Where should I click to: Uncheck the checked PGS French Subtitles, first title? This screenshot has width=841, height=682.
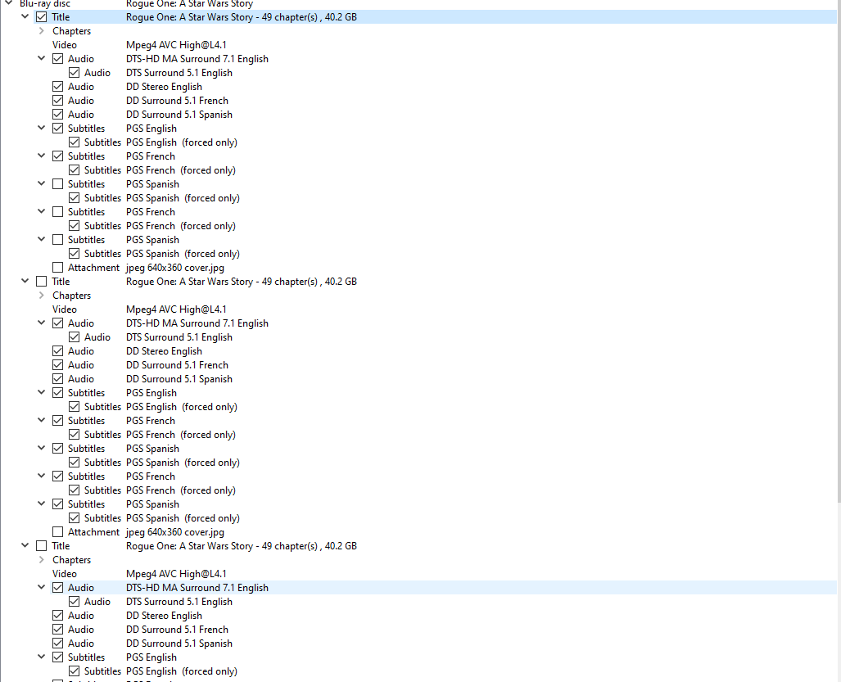pyautogui.click(x=58, y=156)
